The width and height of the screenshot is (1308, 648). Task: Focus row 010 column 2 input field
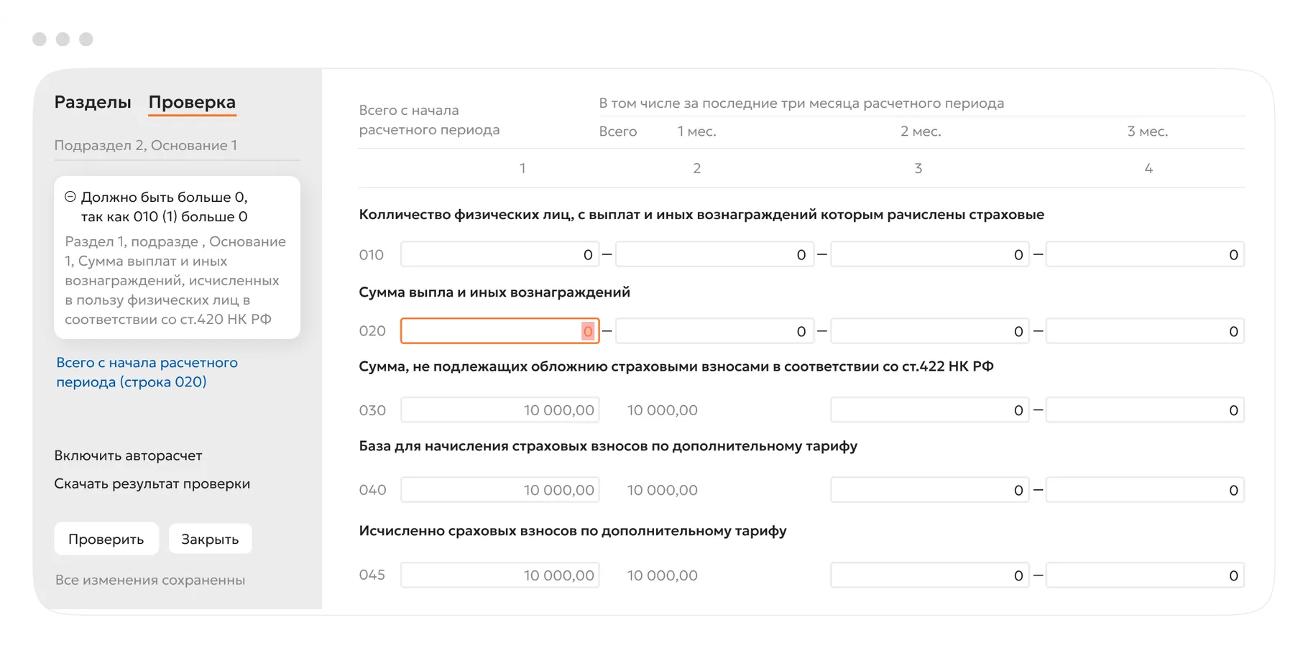[715, 254]
